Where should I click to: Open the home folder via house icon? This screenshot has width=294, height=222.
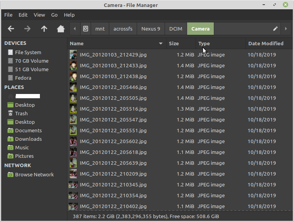(x=61, y=29)
